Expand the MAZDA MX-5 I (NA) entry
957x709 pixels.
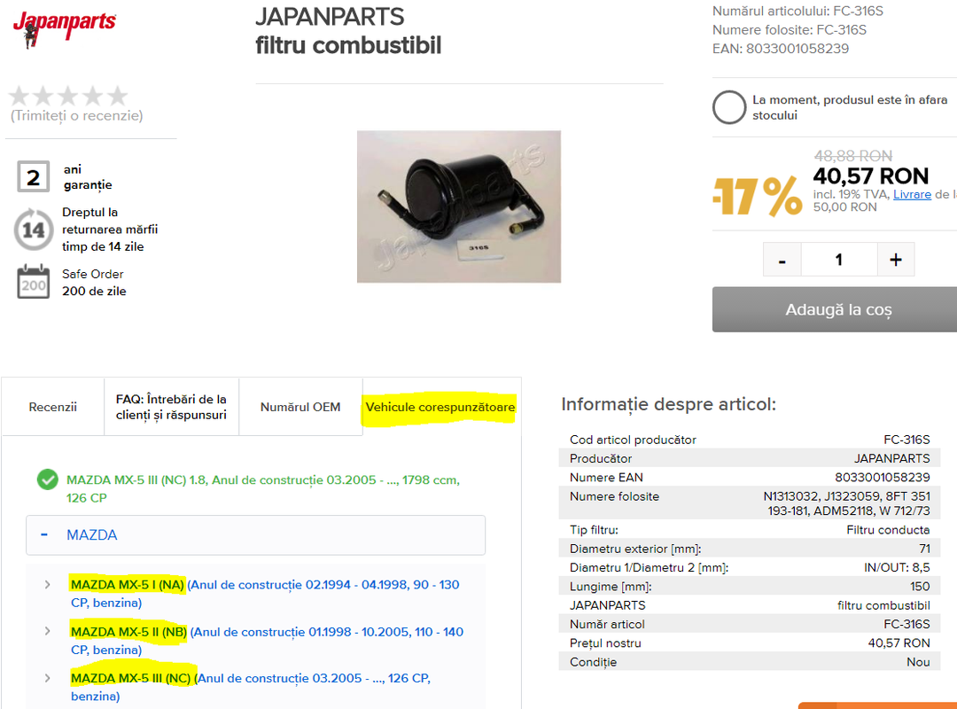(x=48, y=584)
